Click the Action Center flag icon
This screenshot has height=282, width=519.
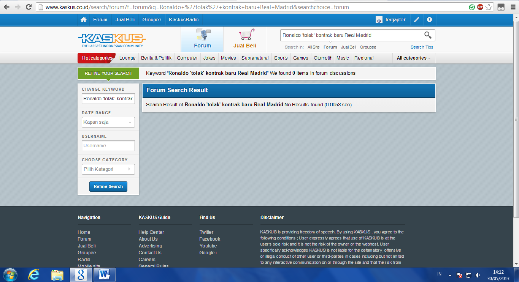459,275
